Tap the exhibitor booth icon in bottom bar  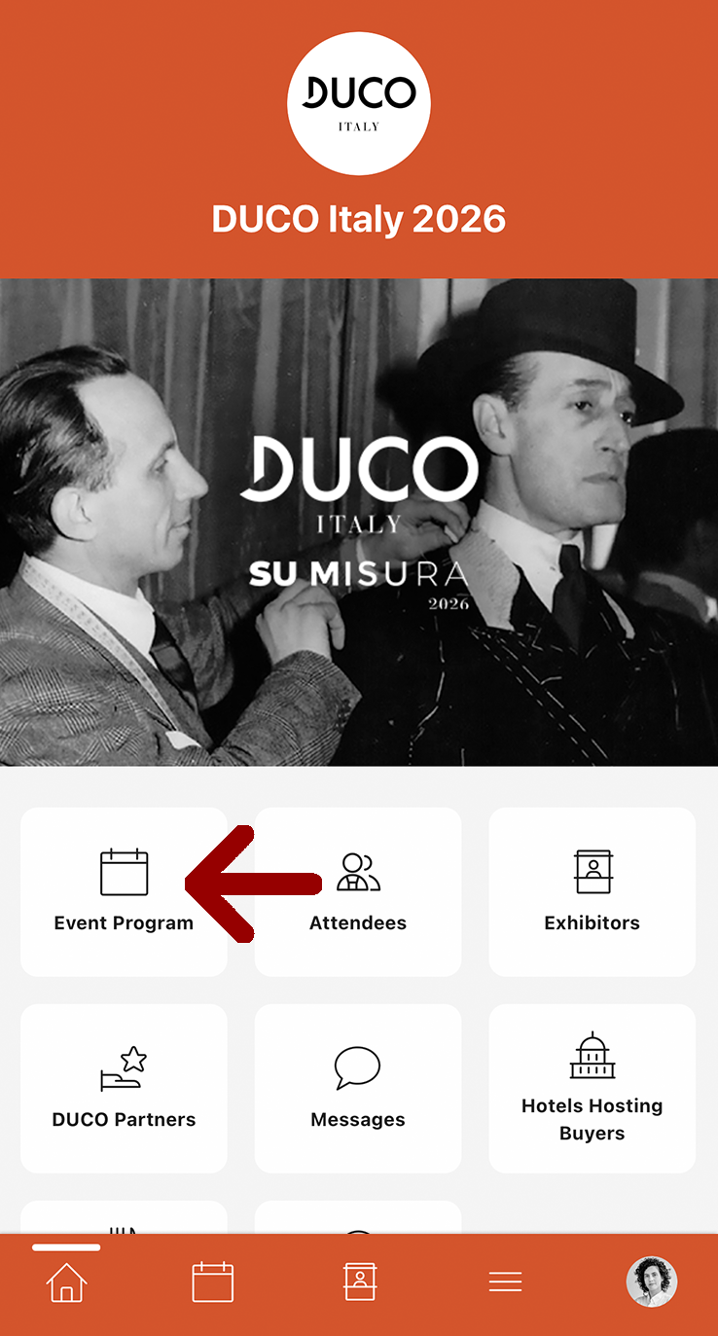[x=359, y=1282]
